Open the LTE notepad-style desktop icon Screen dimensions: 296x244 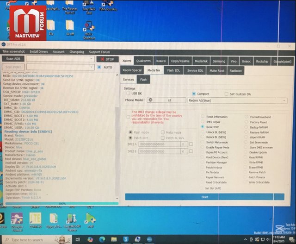tap(35, 220)
